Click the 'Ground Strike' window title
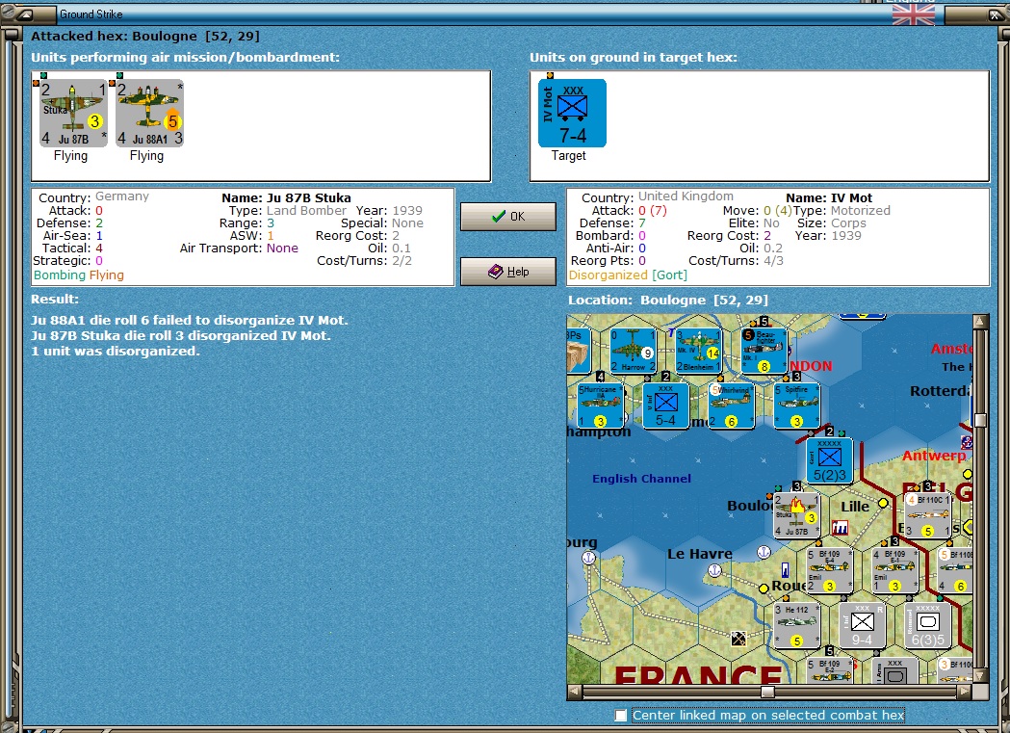 point(91,14)
